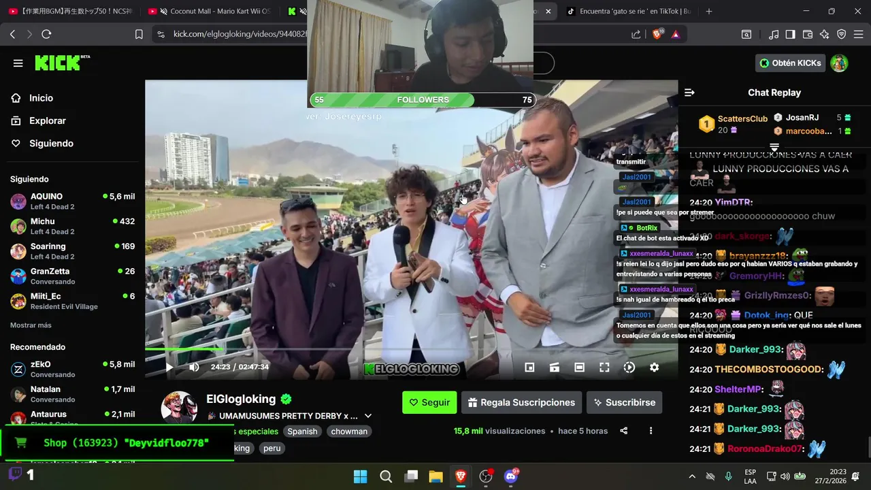Image resolution: width=871 pixels, height=490 pixels.
Task: Go back in browser
Action: pyautogui.click(x=12, y=34)
